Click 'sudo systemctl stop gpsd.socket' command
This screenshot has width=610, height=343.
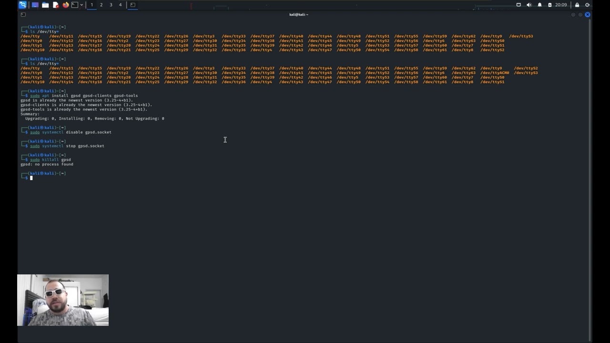tap(67, 146)
